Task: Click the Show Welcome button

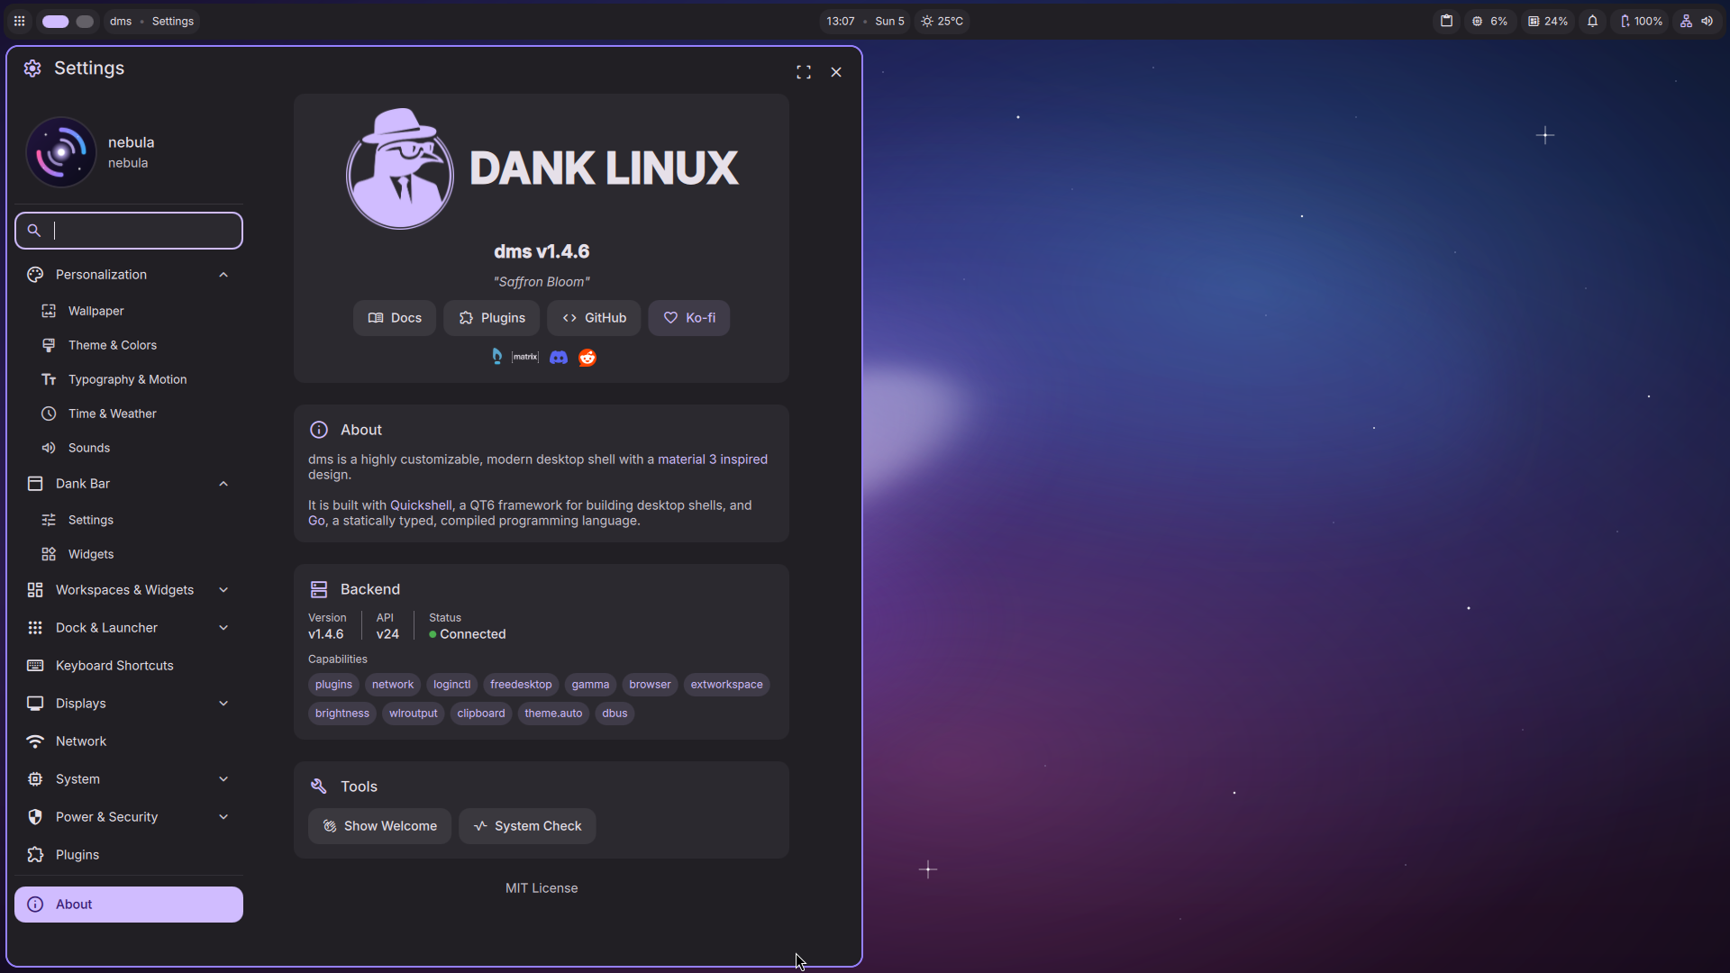Action: [379, 826]
